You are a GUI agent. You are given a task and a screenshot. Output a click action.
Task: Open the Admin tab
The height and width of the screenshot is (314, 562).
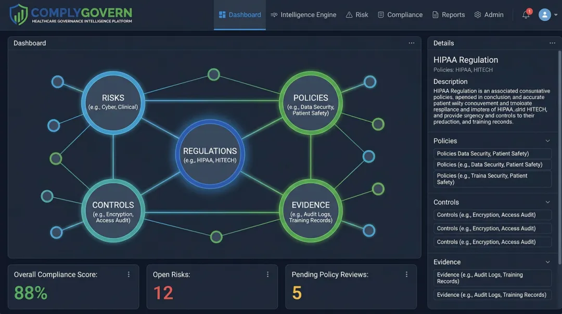click(489, 15)
